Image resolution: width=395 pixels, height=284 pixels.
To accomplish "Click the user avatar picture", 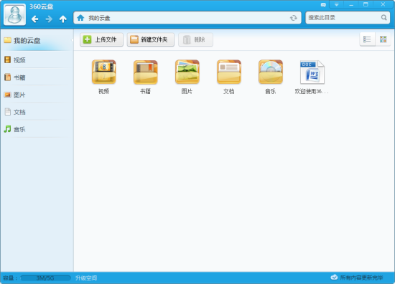I will [14, 14].
